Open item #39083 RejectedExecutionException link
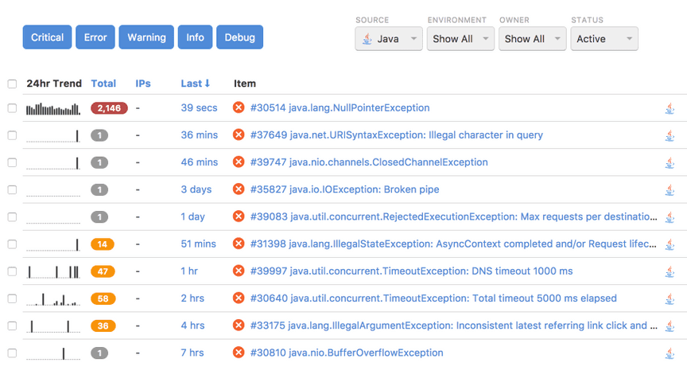687x378 pixels. point(453,216)
